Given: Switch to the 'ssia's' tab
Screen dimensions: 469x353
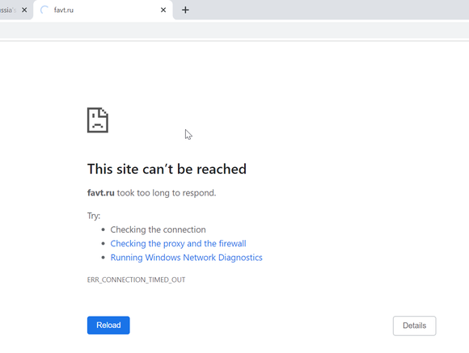Looking at the screenshot, I should coord(8,11).
